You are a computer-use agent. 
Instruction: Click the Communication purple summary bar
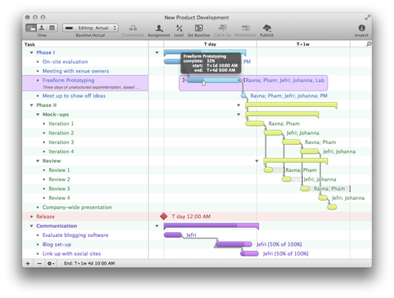pos(211,226)
